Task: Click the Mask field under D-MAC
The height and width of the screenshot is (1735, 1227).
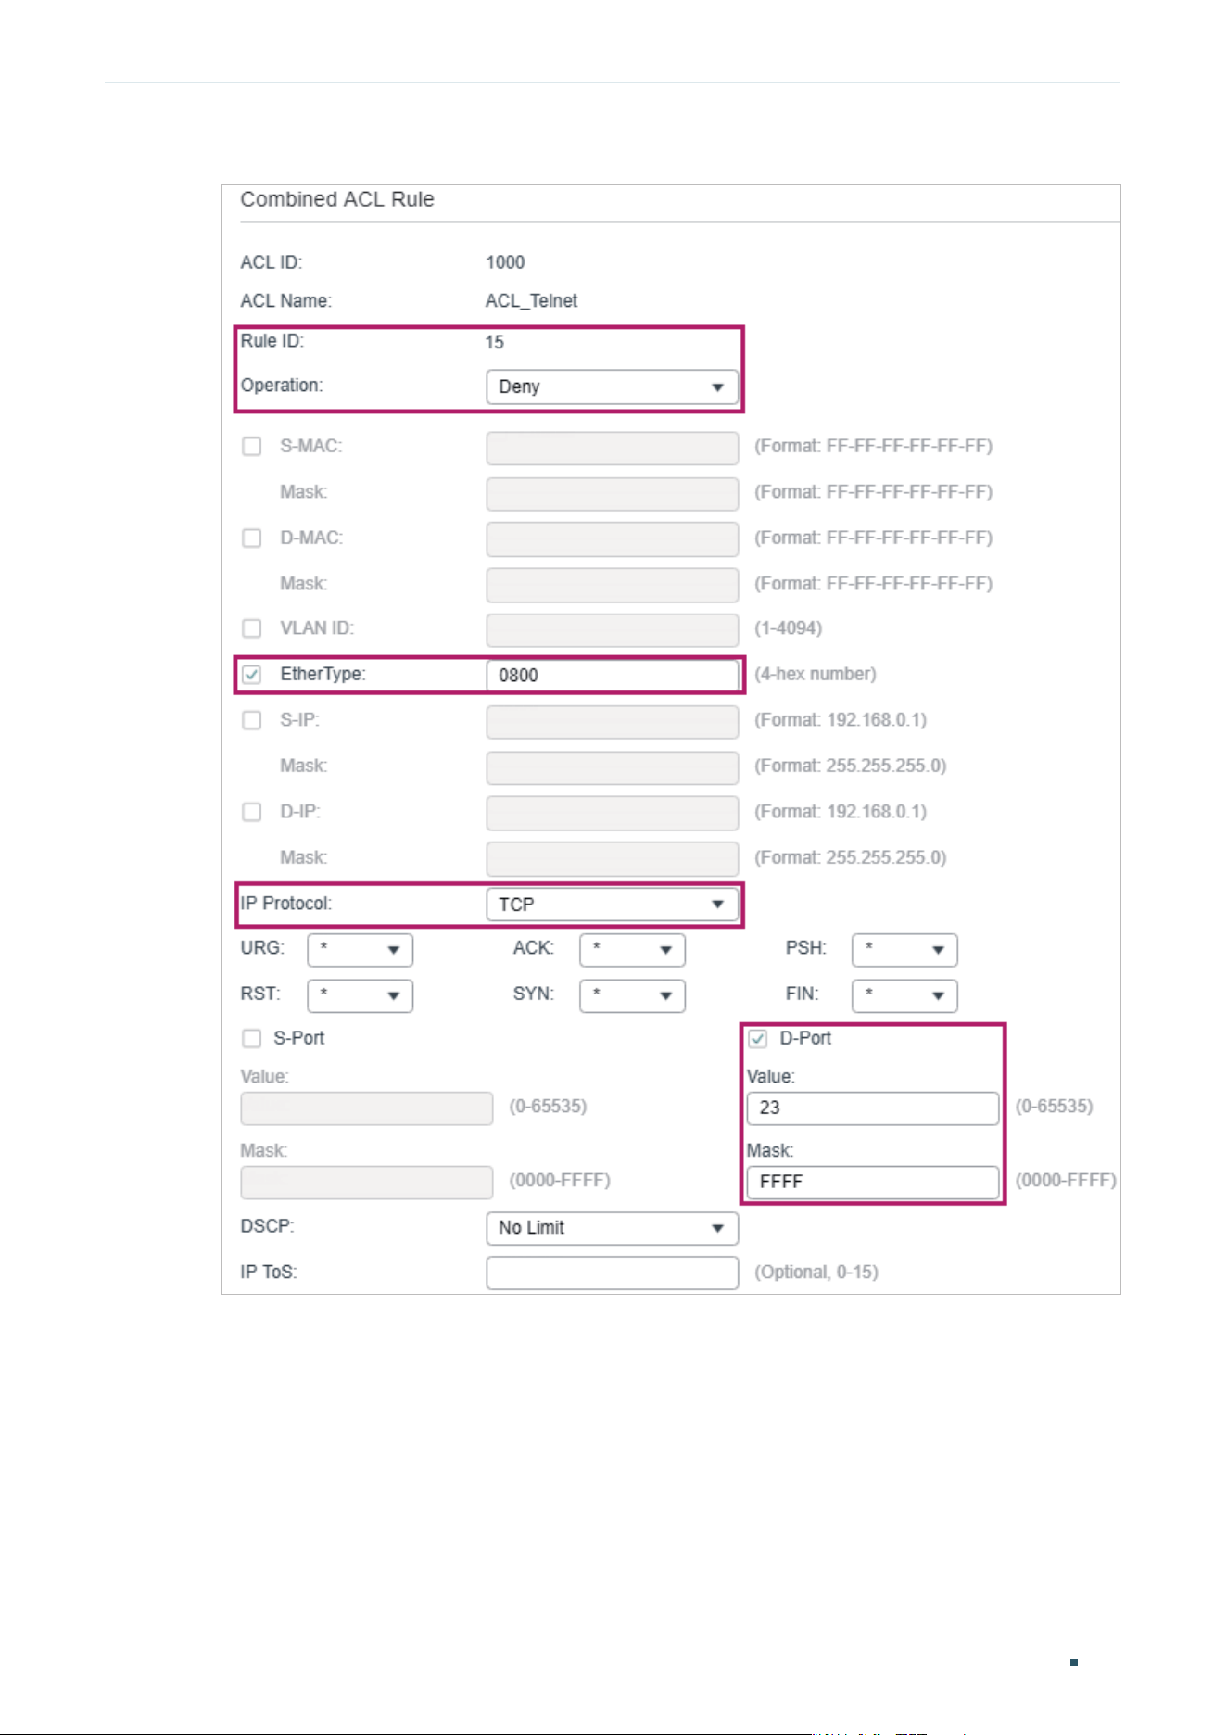Action: pos(612,585)
